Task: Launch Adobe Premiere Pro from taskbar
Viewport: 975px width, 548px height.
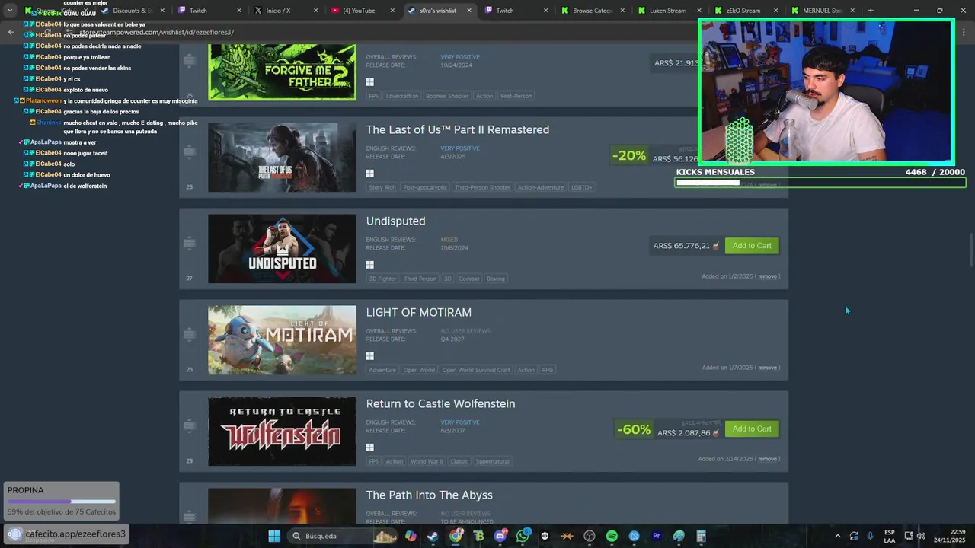Action: (x=657, y=536)
